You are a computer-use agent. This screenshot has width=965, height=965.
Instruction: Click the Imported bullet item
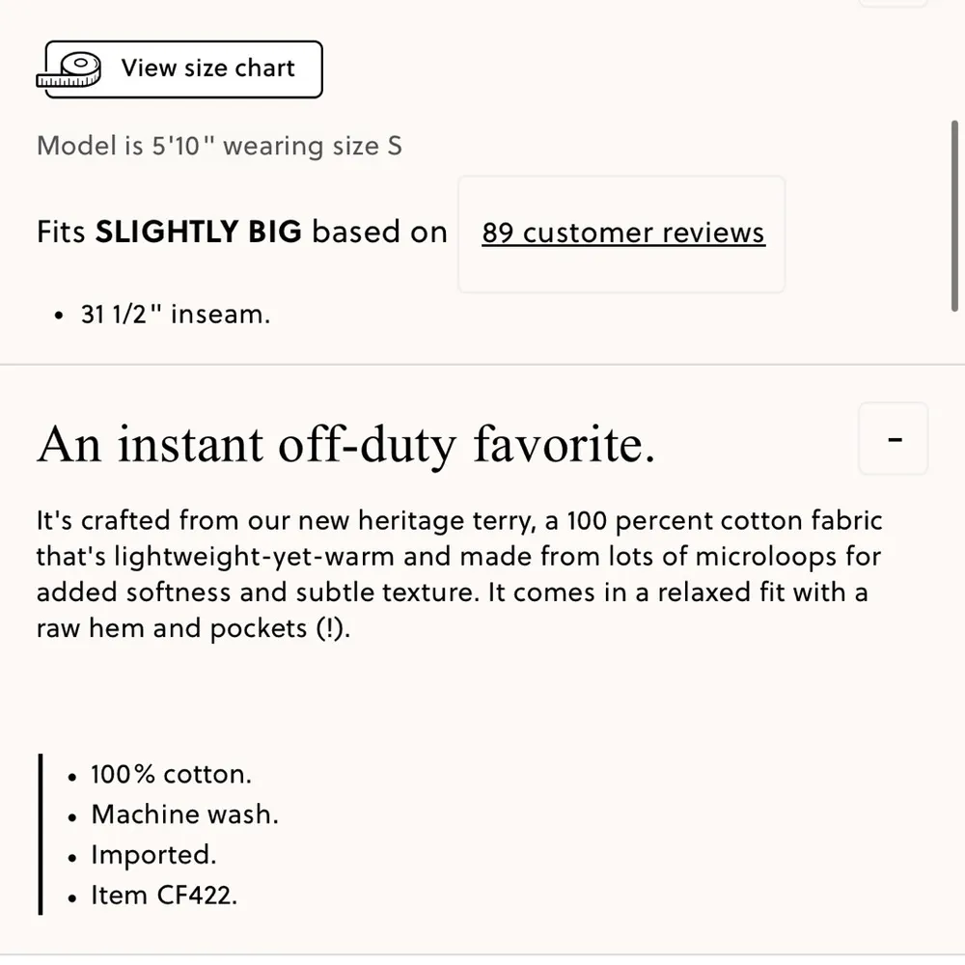coord(153,855)
